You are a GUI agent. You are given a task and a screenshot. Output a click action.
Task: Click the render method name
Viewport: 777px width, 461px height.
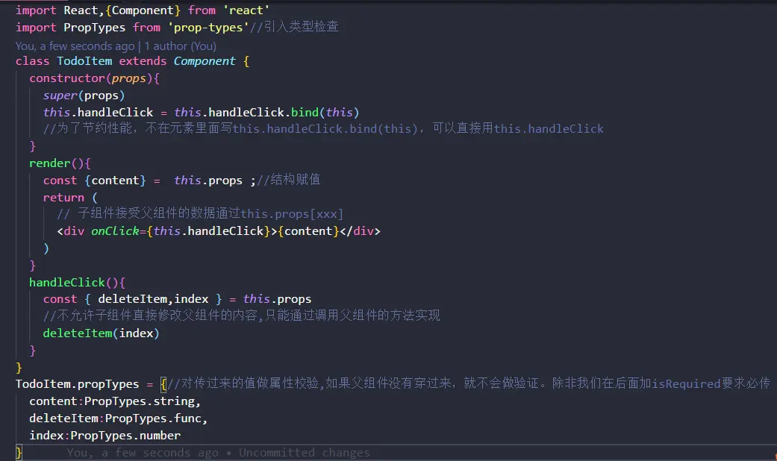49,163
